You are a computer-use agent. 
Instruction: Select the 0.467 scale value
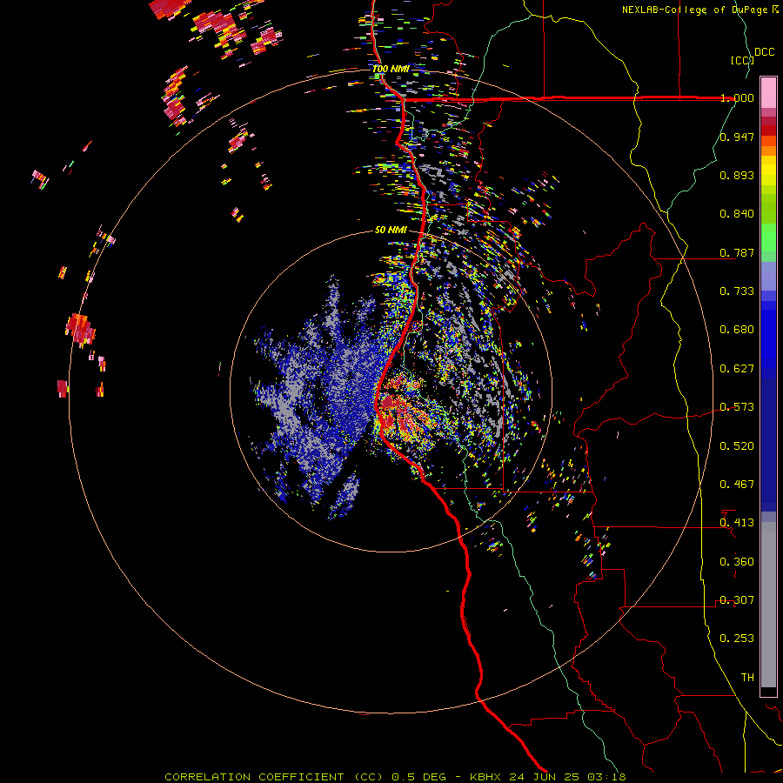coord(737,485)
